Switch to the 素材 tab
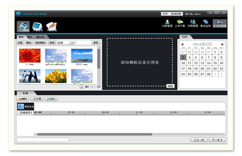Image resolution: width=242 pixels, height=156 pixels. [30, 37]
